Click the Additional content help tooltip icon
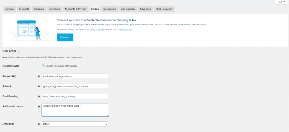The height and width of the screenshot is (132, 289). pyautogui.click(x=39, y=106)
